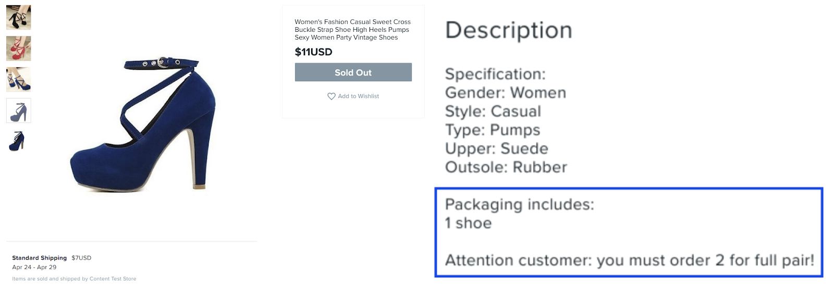Select the red heels thumbnail

19,48
